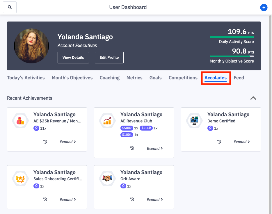The width and height of the screenshot is (272, 214).
Task: Click the AE Revenue Club chart badge
Action: click(x=107, y=121)
